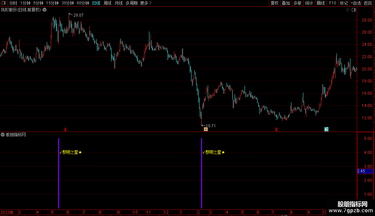Click the 28.00 price axis label
This screenshot has height=216, width=375.
tap(367, 20)
